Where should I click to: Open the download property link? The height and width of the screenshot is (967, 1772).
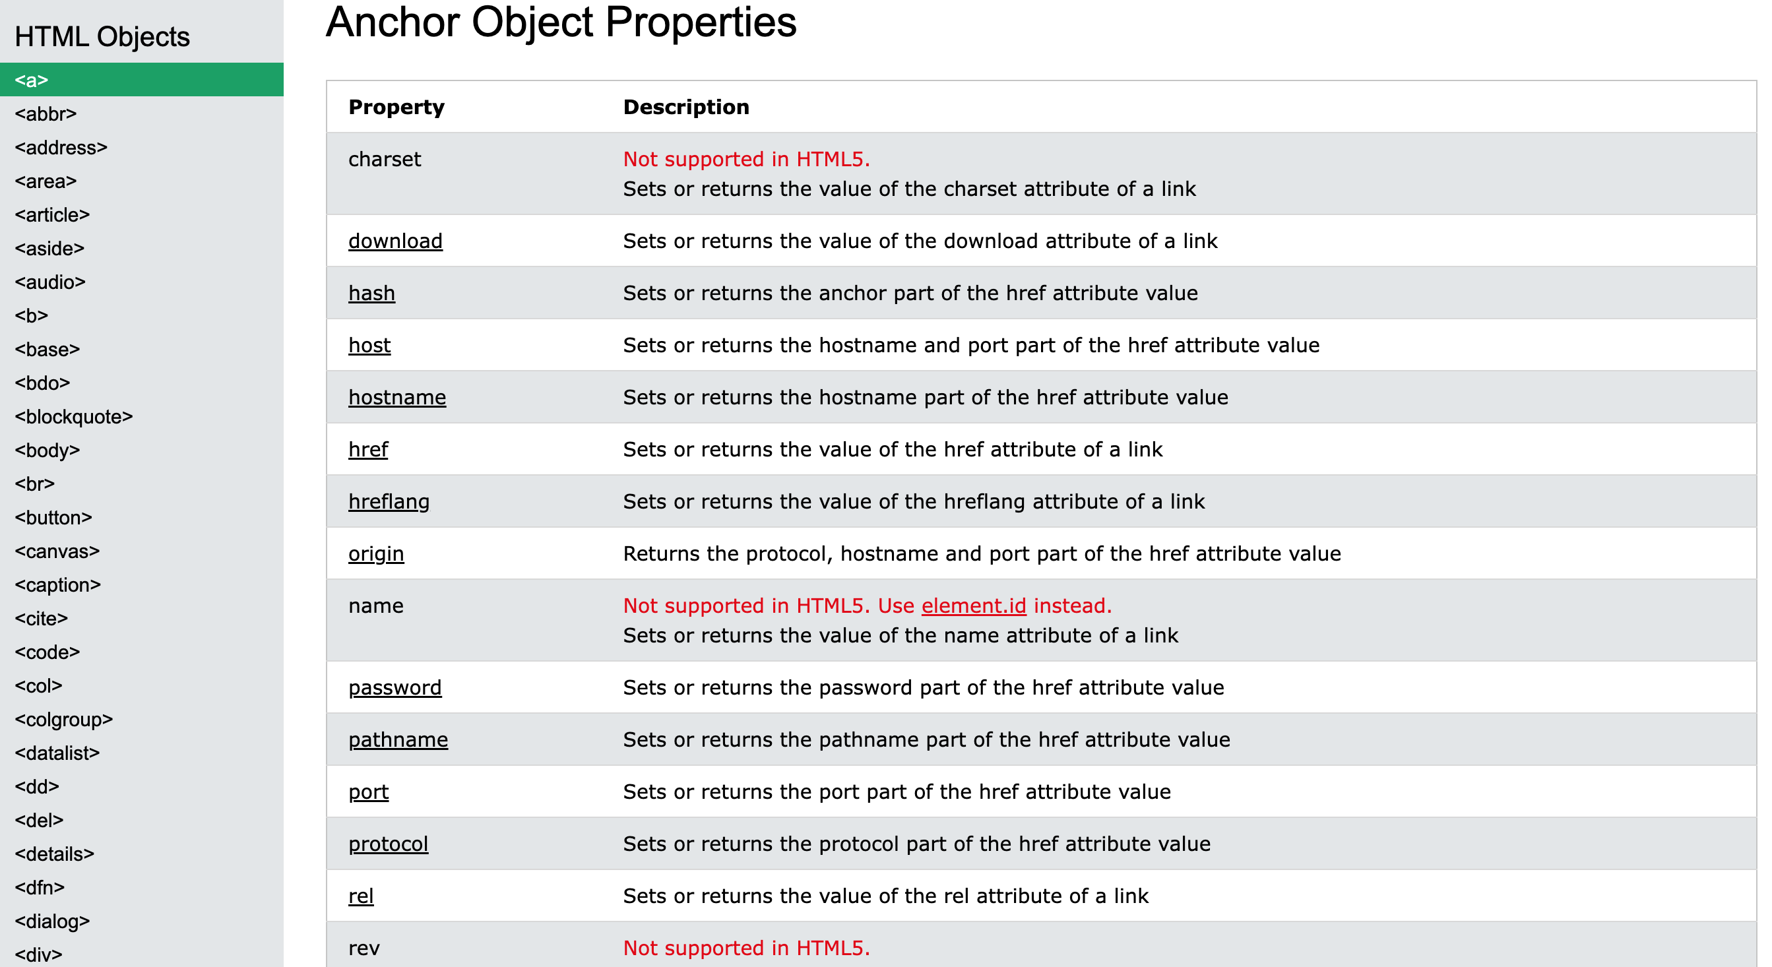point(395,241)
